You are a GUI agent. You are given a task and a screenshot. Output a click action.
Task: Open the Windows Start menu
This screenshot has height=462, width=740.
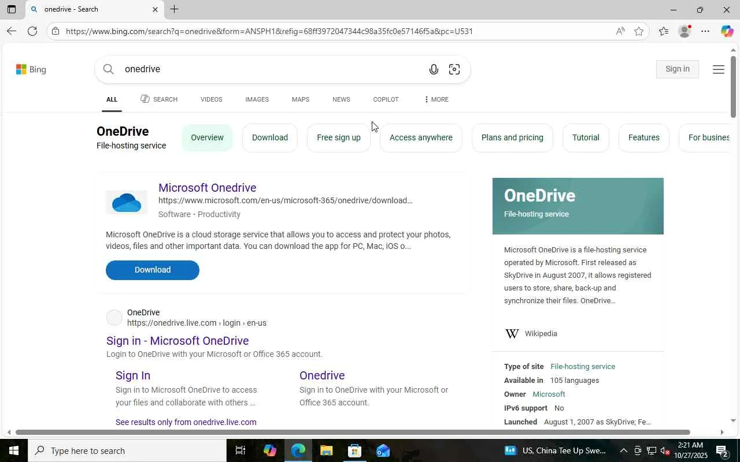point(13,450)
